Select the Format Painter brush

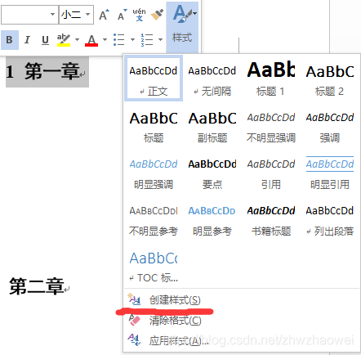[157, 15]
